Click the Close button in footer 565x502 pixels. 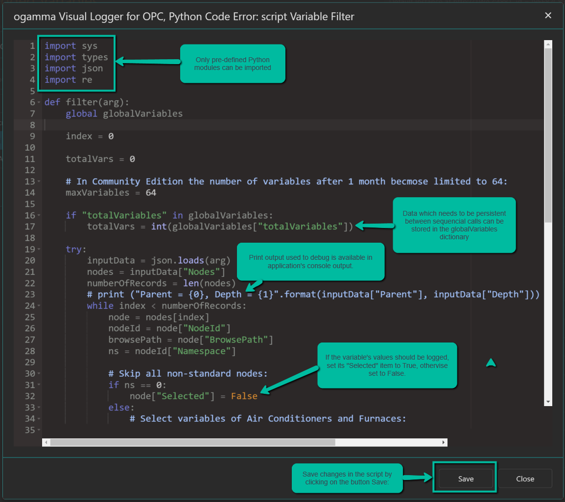525,479
